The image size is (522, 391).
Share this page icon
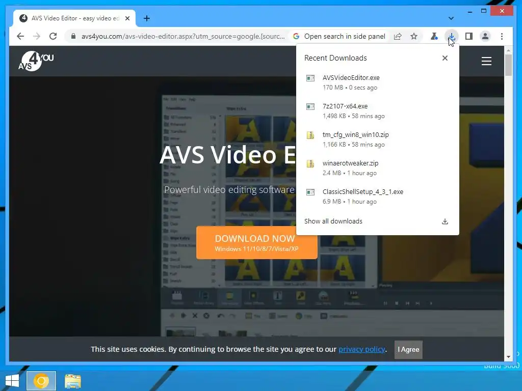pos(398,36)
